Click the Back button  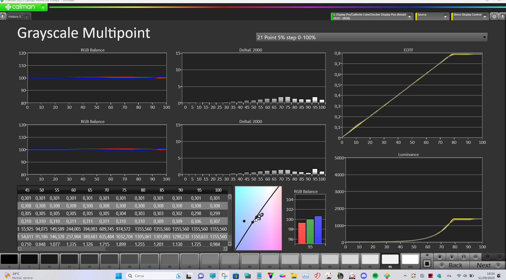(x=452, y=265)
